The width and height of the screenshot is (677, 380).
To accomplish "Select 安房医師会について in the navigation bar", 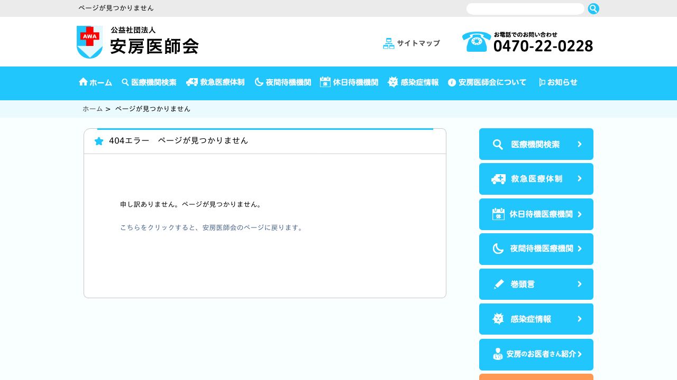I will point(487,82).
